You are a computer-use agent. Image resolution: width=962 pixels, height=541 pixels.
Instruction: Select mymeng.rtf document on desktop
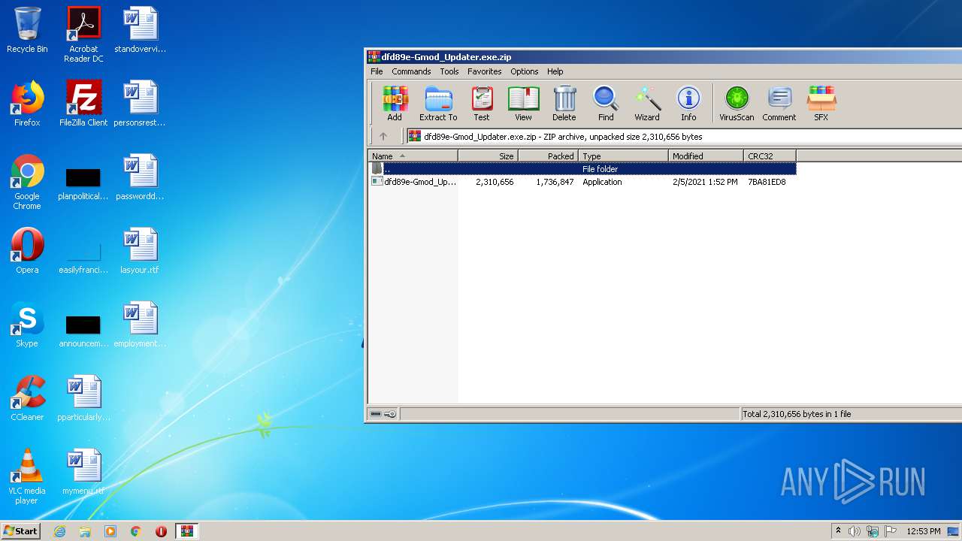click(83, 472)
